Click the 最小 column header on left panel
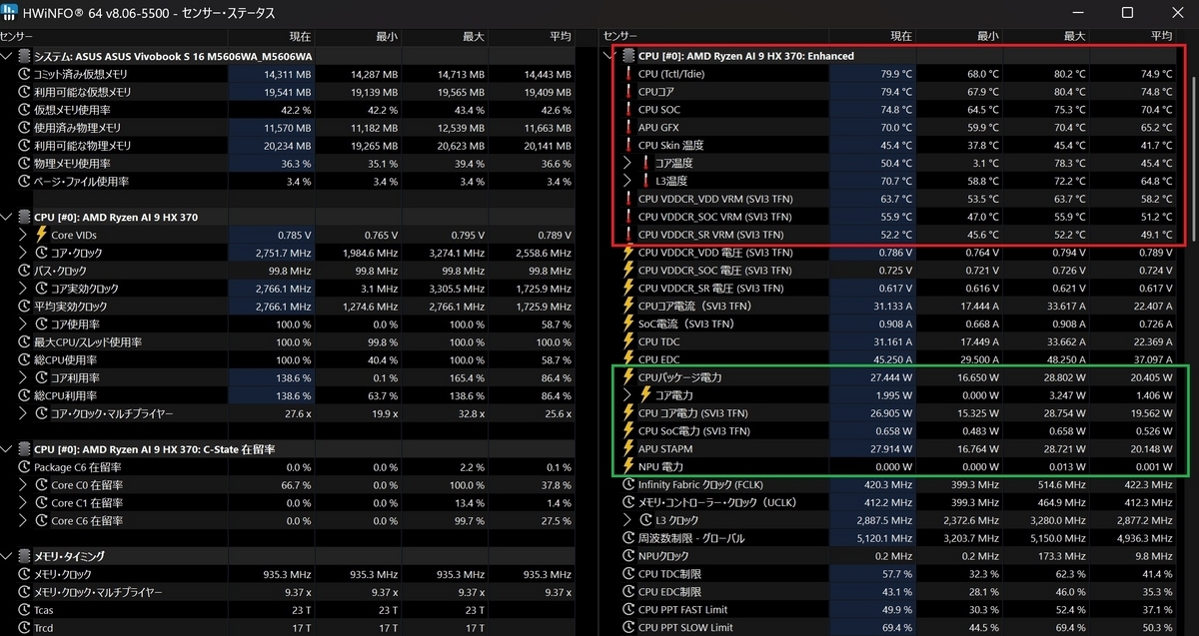 click(357, 36)
